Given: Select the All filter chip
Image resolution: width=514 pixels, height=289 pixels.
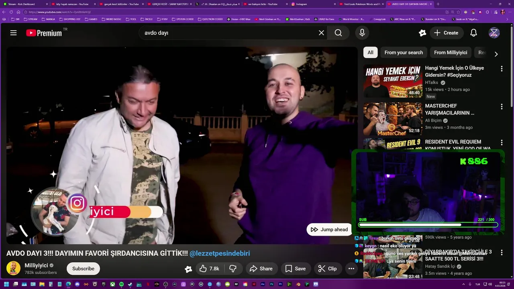Looking at the screenshot, I should (x=370, y=53).
